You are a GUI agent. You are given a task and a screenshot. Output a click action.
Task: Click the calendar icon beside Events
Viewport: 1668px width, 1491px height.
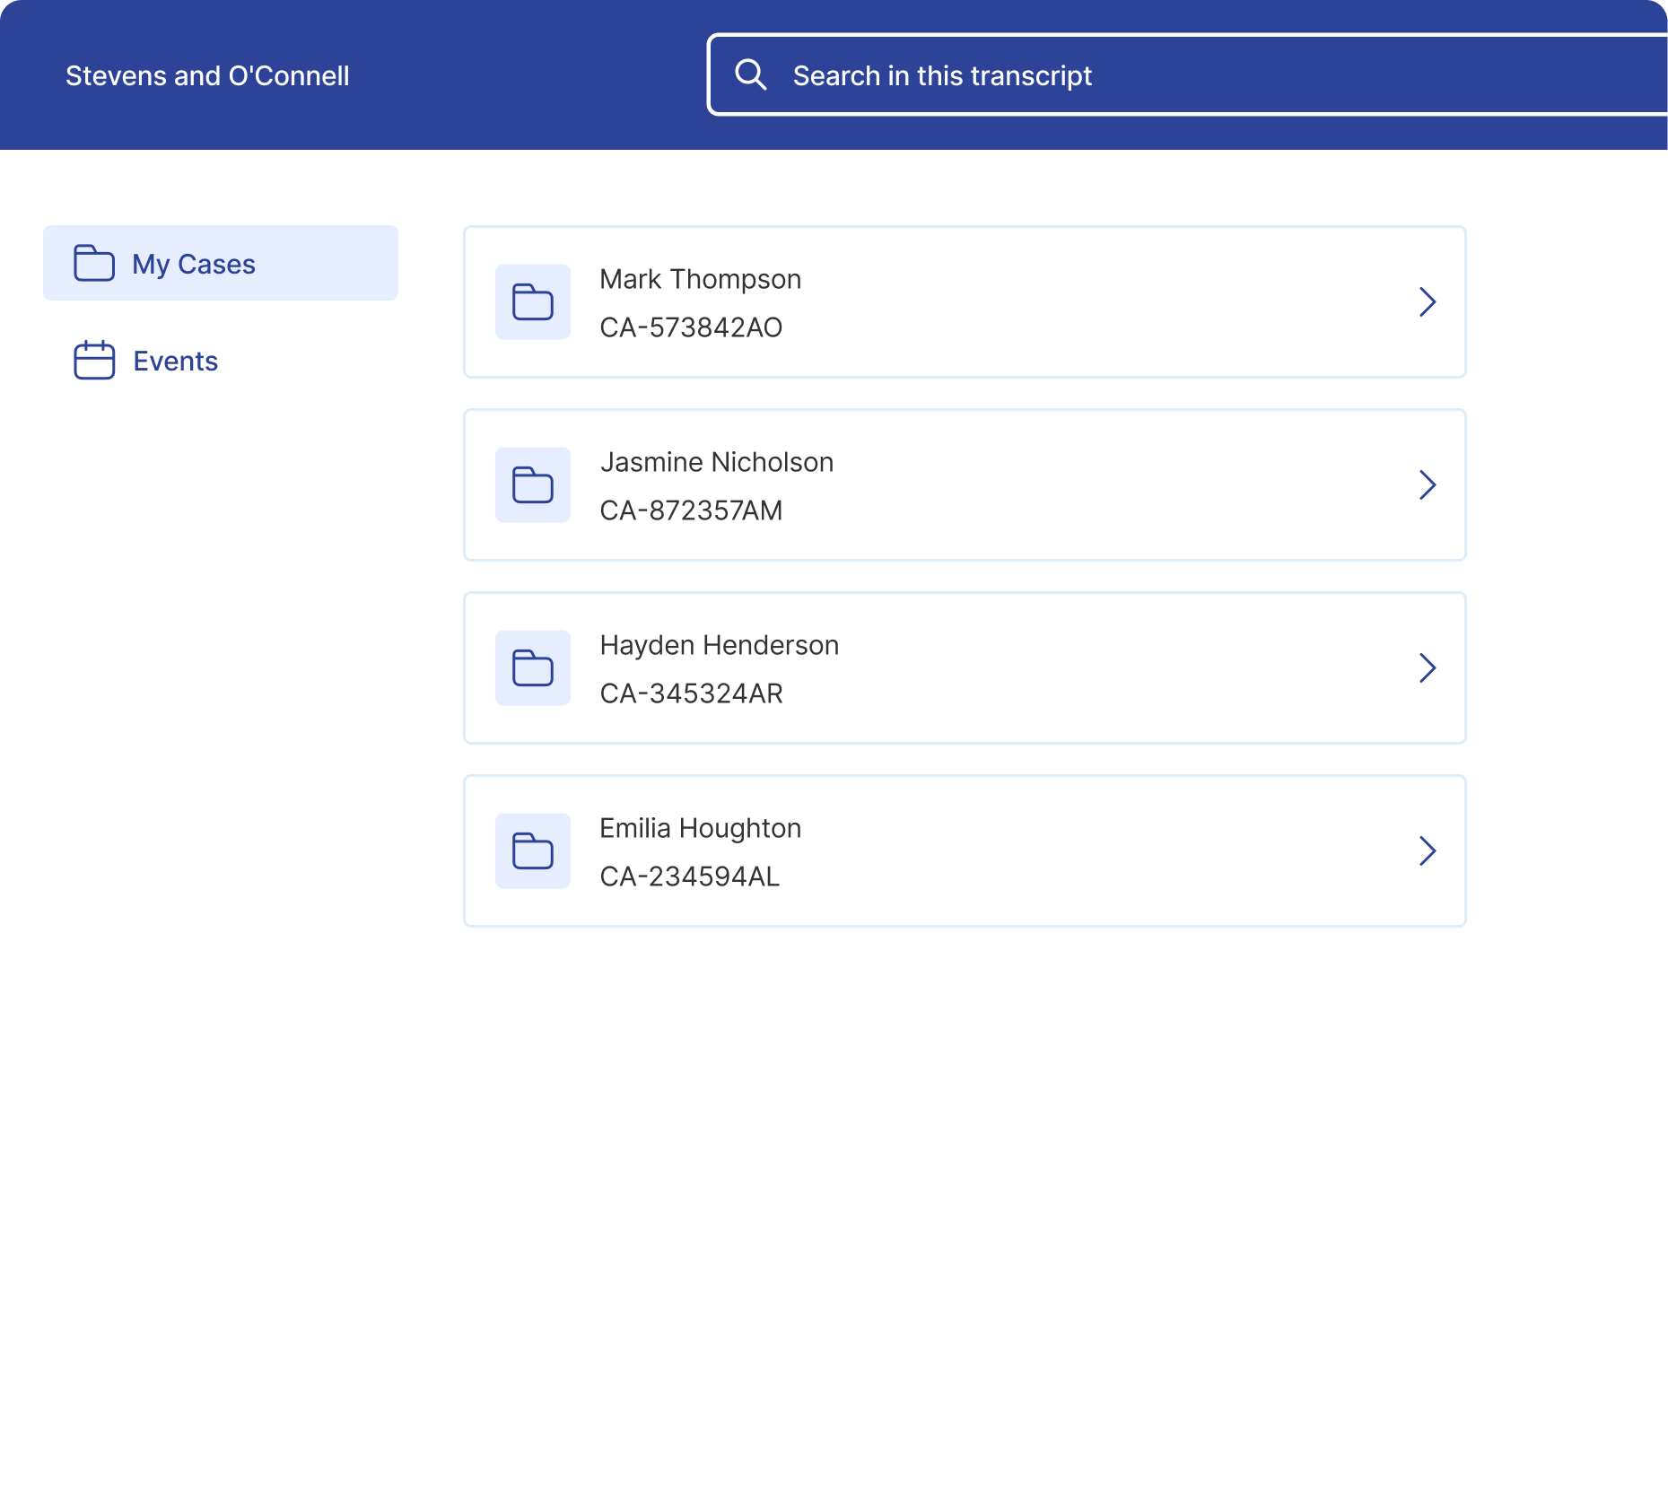[92, 360]
